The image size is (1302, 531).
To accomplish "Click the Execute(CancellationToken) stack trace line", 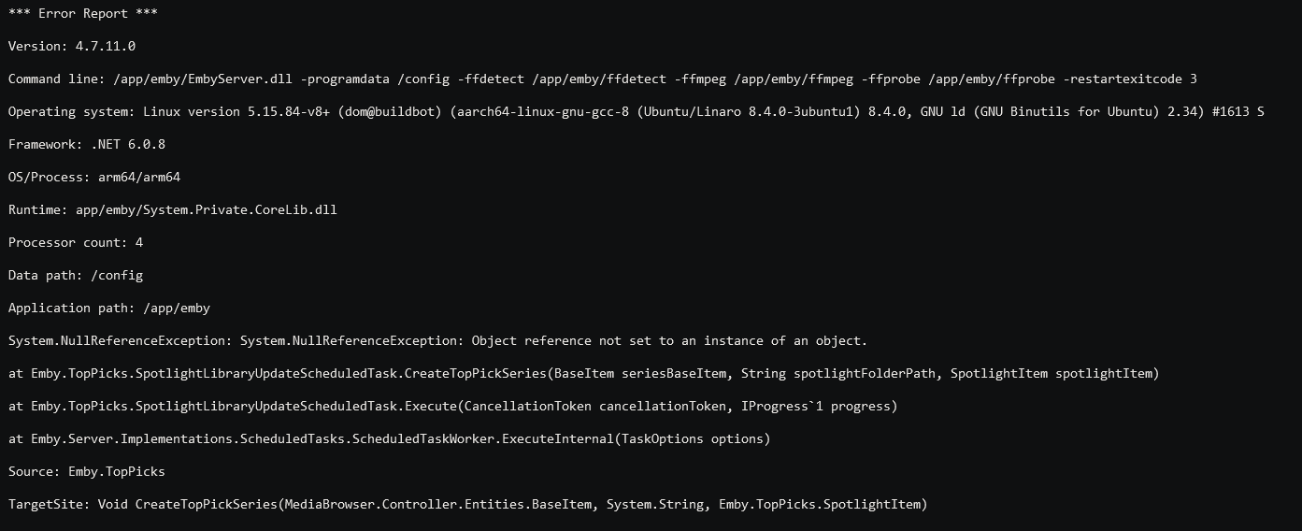I will click(x=452, y=407).
